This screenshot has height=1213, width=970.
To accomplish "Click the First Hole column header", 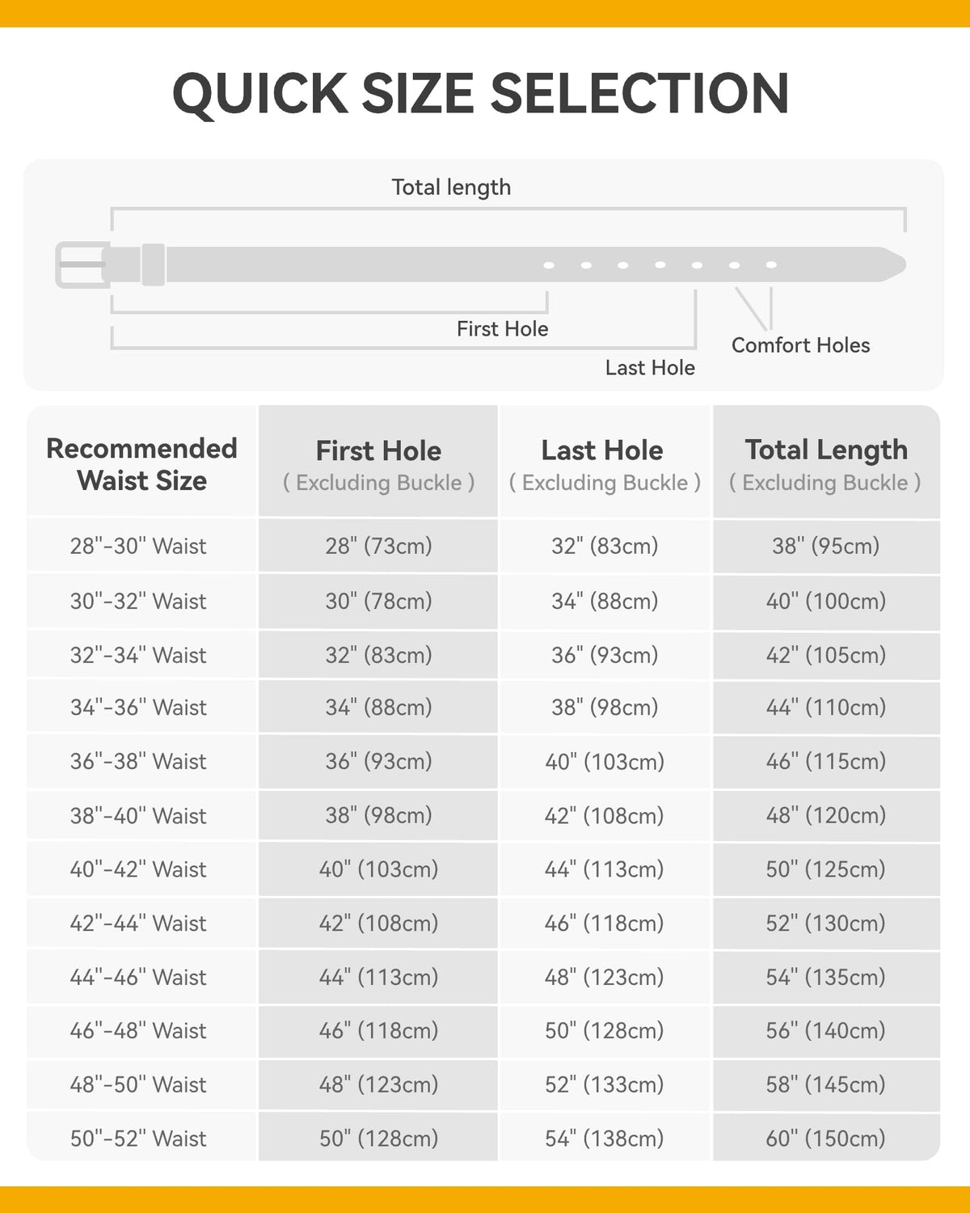I will coord(378,465).
